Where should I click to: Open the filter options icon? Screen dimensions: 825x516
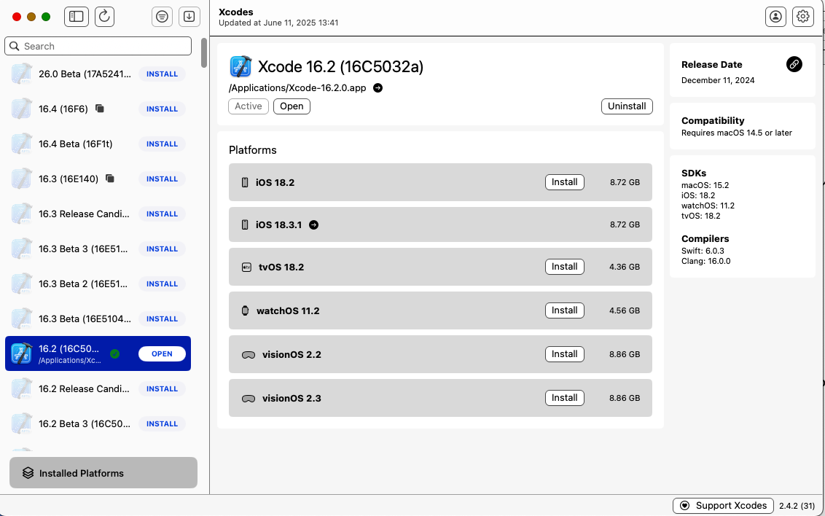(162, 16)
